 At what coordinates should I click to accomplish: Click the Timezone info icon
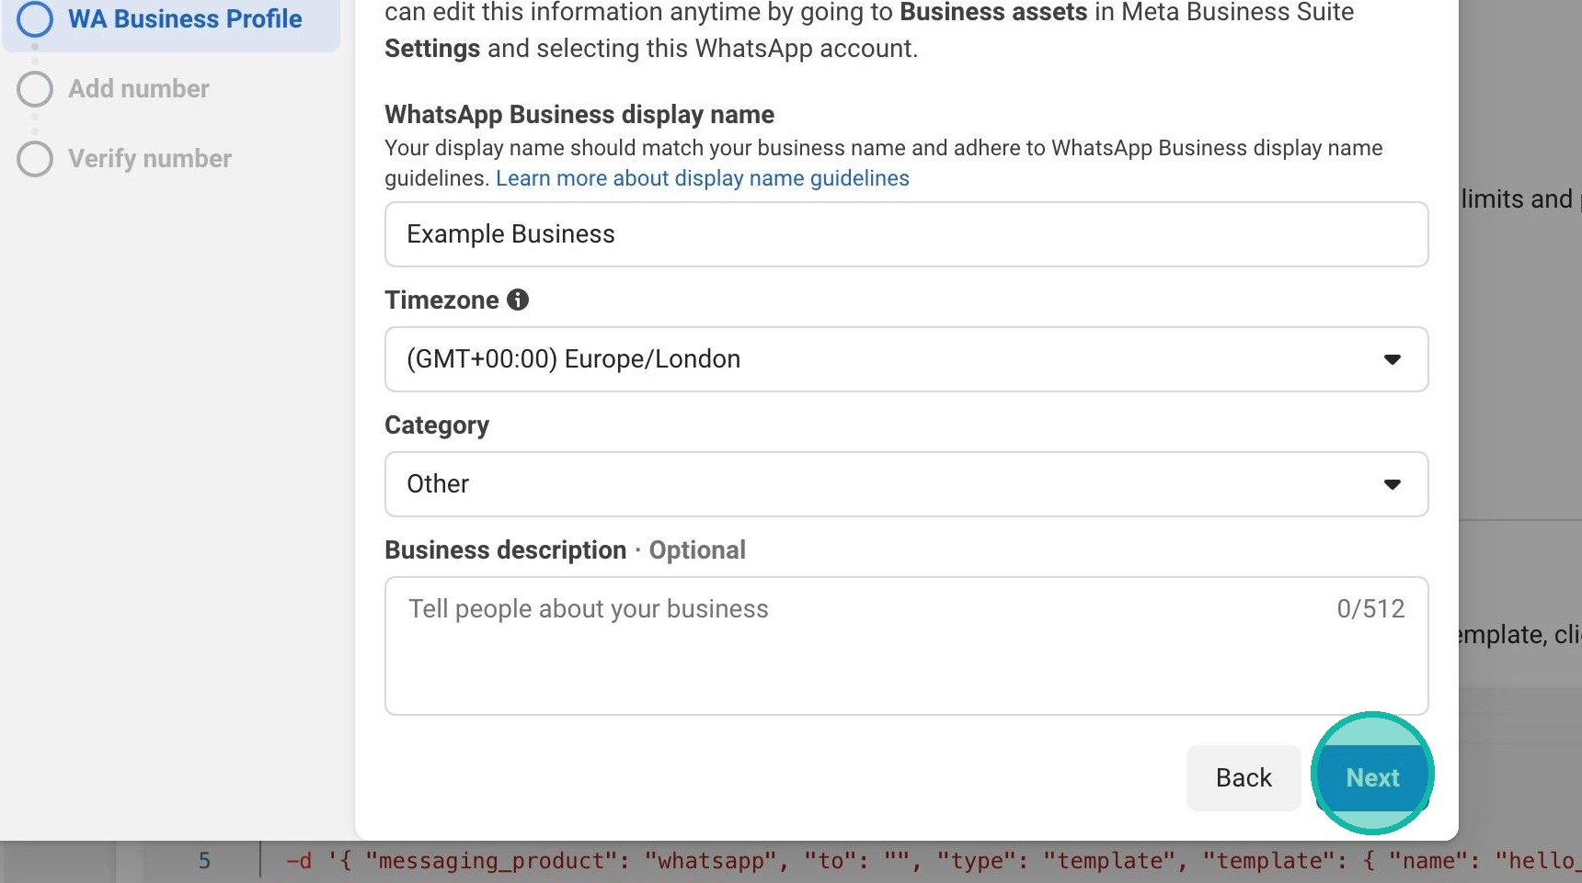coord(518,300)
